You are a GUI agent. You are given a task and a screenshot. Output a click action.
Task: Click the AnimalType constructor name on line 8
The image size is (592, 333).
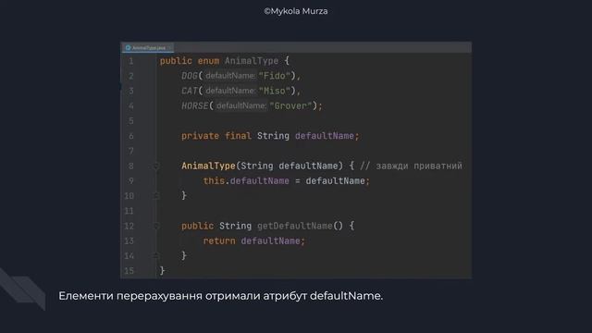208,166
